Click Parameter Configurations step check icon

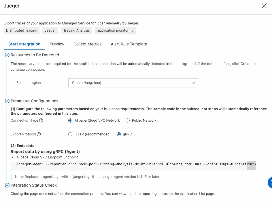click(x=7, y=101)
